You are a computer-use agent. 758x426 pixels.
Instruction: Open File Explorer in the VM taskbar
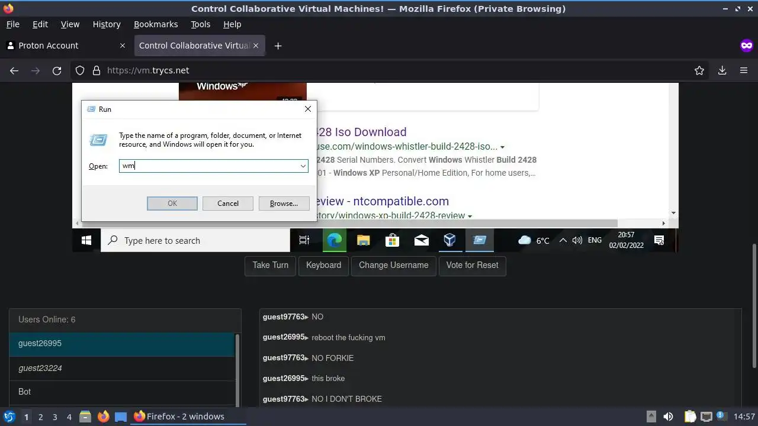click(x=364, y=240)
